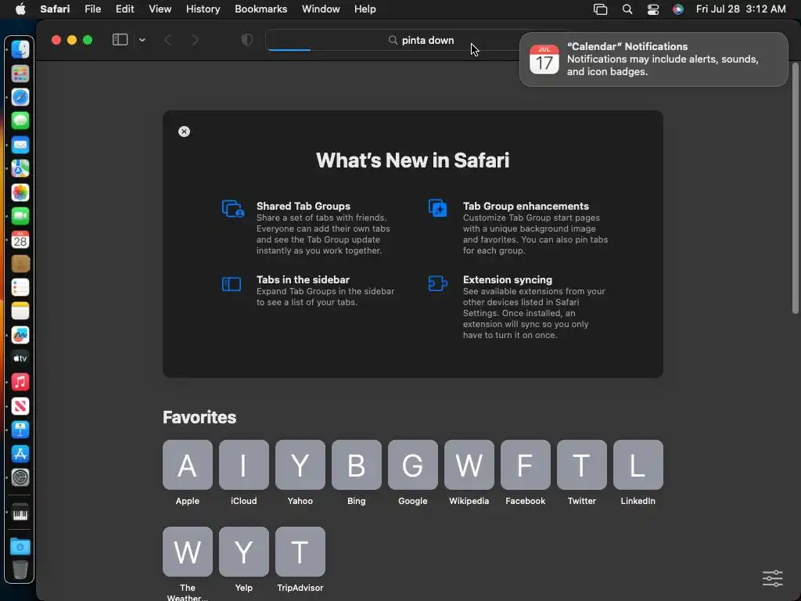Open News app in dock
This screenshot has height=601, width=801.
point(20,406)
